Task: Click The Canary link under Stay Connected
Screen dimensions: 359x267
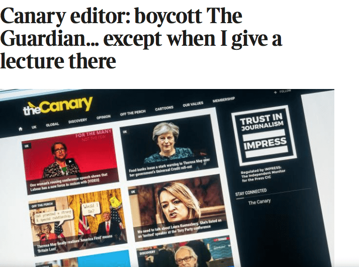Action: [x=259, y=202]
